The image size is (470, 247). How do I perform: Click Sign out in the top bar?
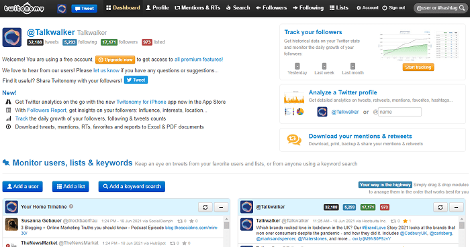coord(393,8)
